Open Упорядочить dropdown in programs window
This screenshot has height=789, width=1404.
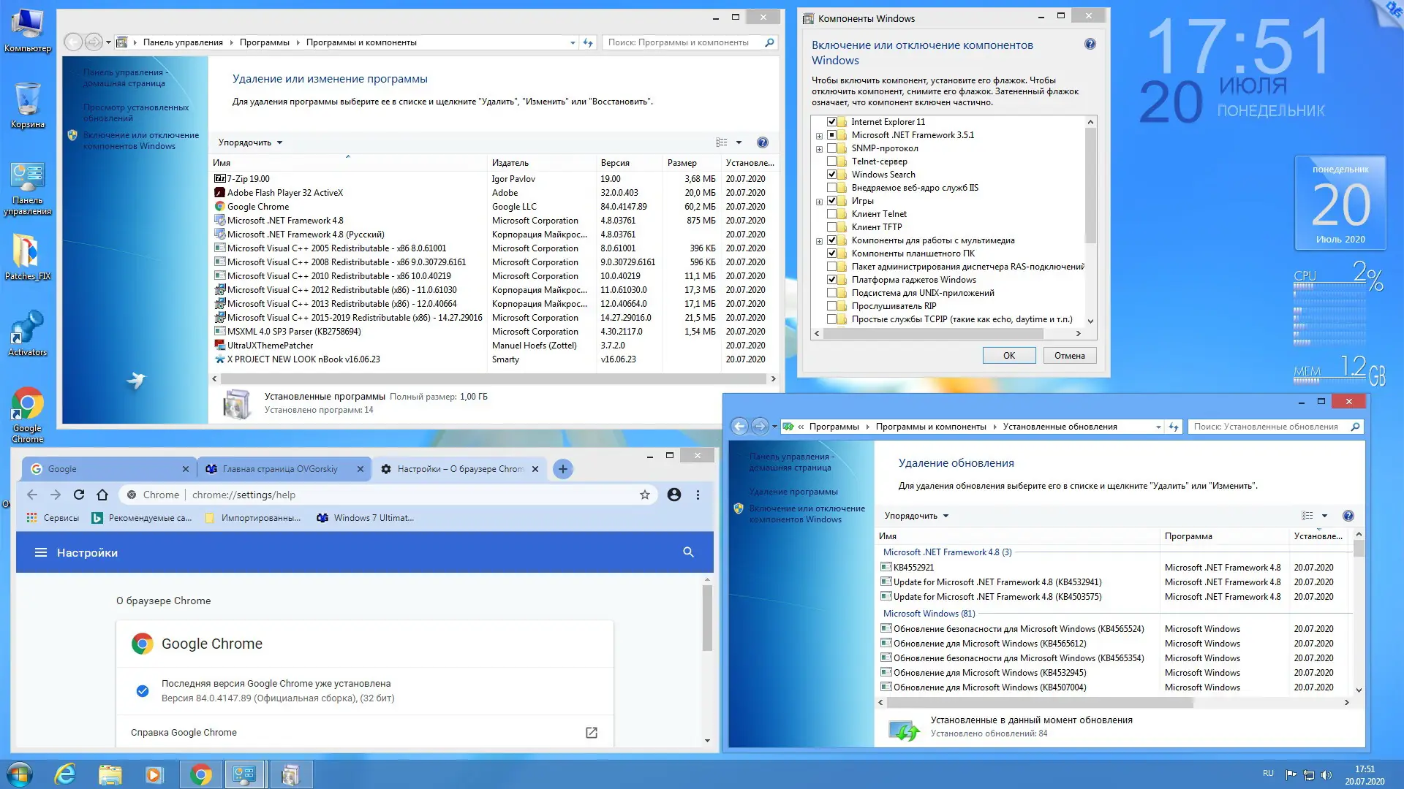(x=250, y=142)
